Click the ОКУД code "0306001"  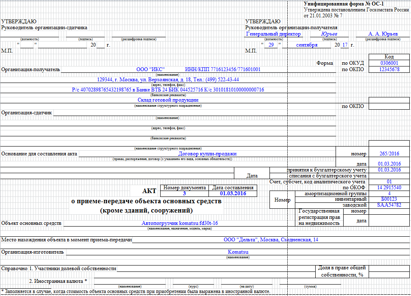(389, 63)
